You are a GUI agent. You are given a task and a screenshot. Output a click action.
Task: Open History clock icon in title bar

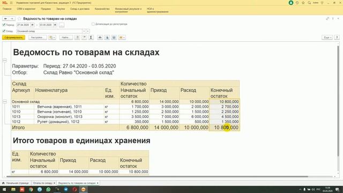(297, 3)
